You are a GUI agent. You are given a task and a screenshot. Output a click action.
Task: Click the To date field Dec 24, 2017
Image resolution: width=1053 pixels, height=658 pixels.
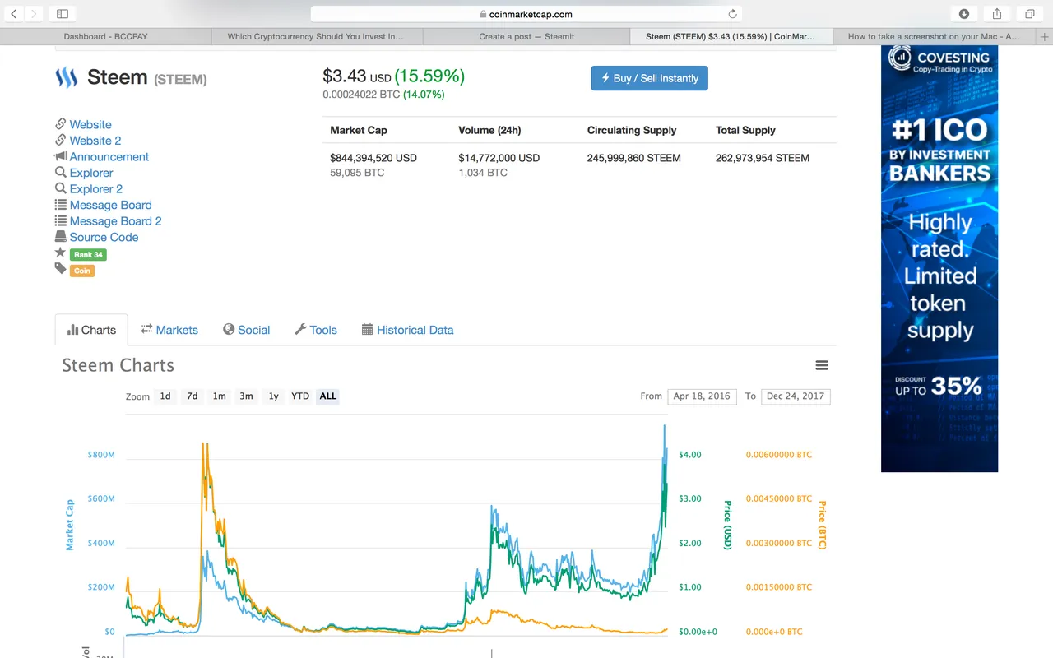[796, 396]
